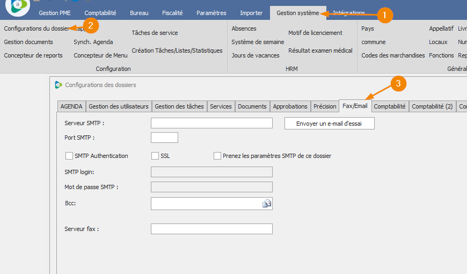Open Codes des marchandises
467x274 pixels.
[393, 55]
